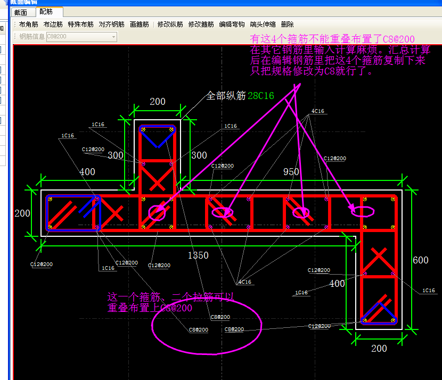Select C12@200 label at far bottom left
The width and height of the screenshot is (442, 380).
(42, 265)
